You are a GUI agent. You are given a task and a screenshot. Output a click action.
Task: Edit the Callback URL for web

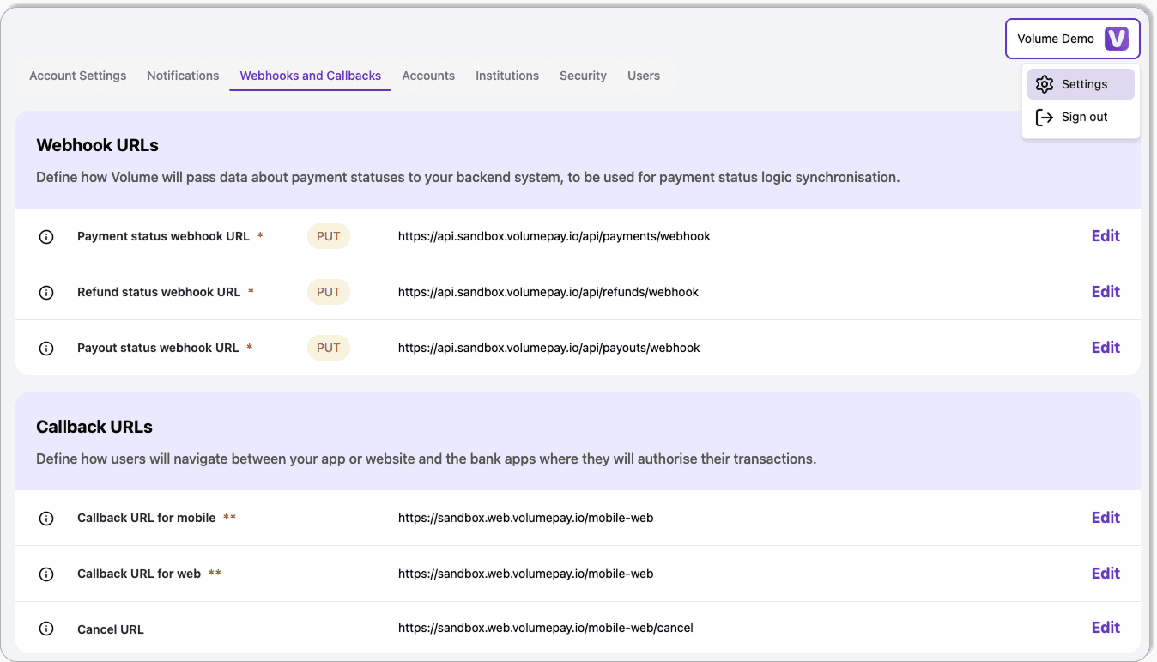tap(1106, 574)
